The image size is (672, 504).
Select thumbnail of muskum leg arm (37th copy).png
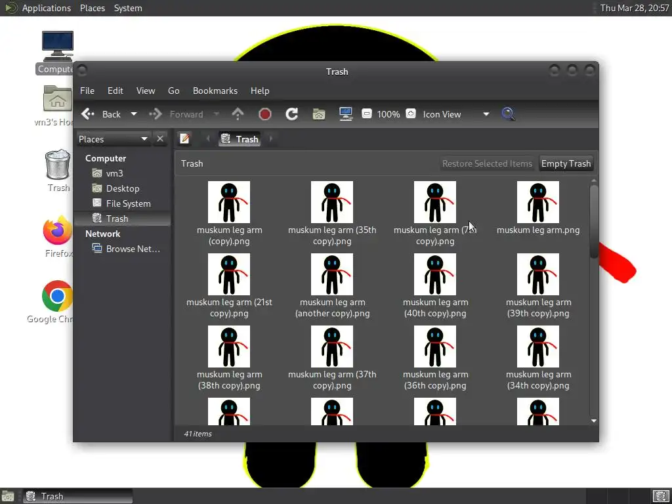332,346
